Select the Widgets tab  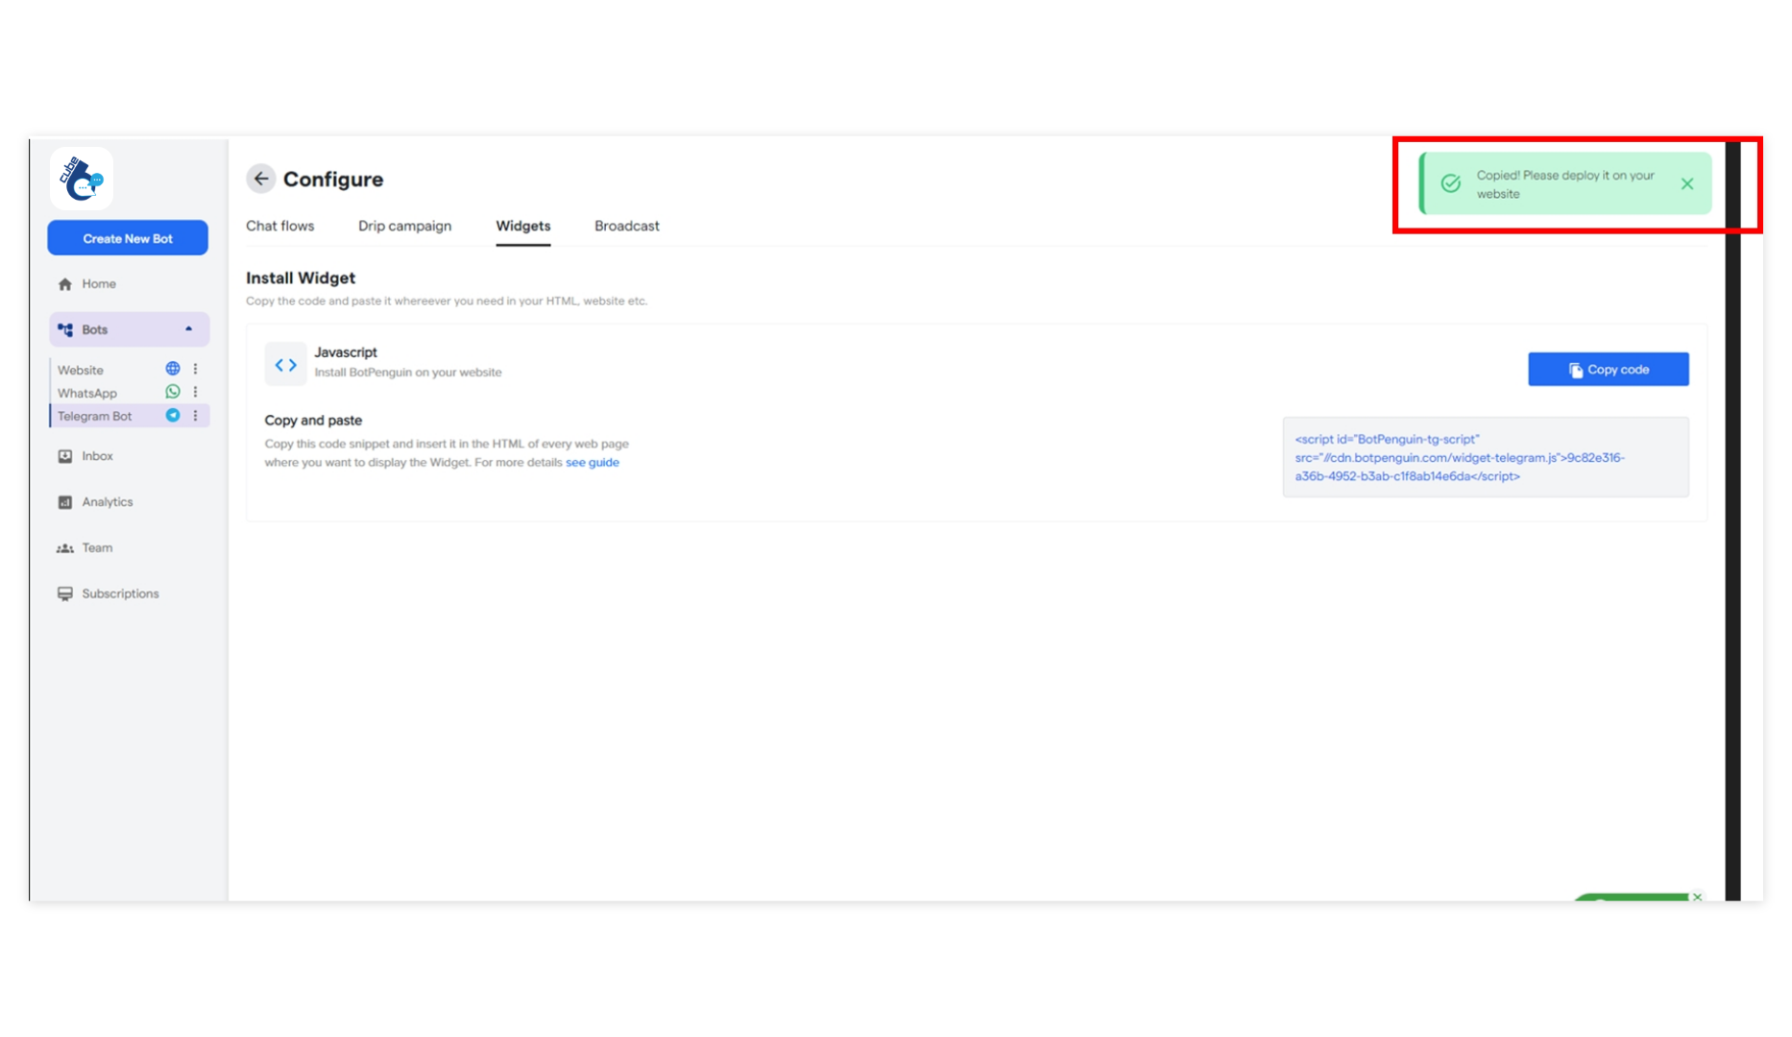click(x=523, y=227)
